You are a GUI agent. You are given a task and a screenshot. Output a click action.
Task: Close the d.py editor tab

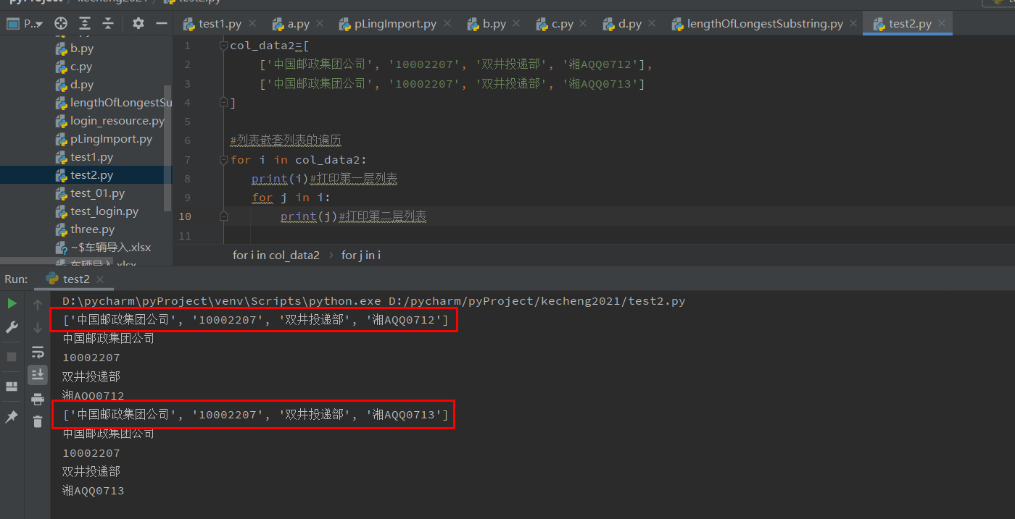click(652, 24)
